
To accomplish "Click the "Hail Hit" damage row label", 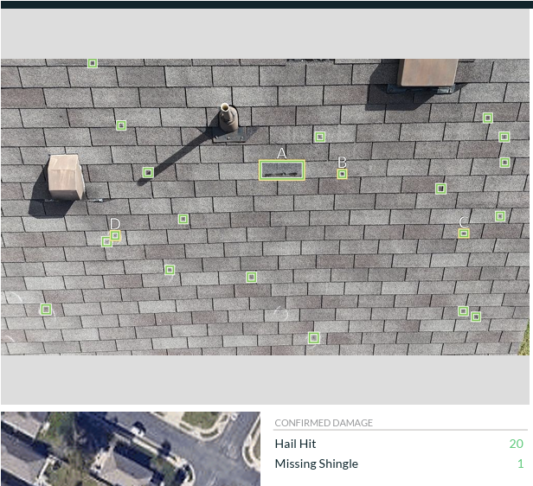I will click(x=295, y=444).
